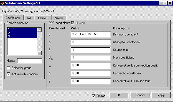Switch to the Init tab
This screenshot has height=102, width=173.
29,18
